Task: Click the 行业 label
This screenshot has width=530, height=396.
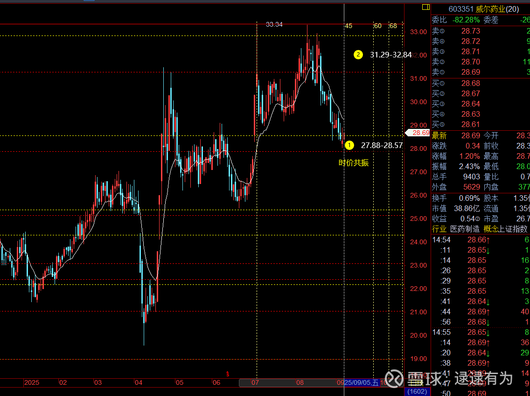Action: [x=439, y=229]
